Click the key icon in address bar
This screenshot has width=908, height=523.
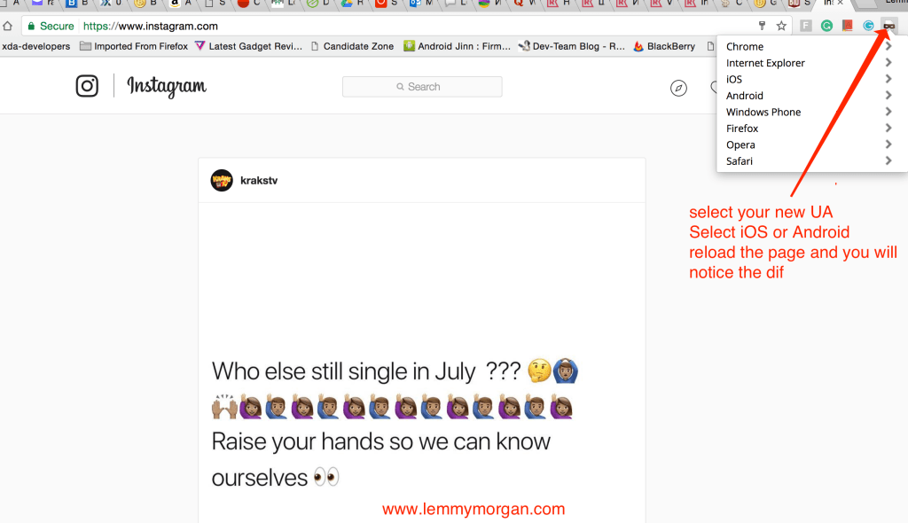tap(762, 26)
